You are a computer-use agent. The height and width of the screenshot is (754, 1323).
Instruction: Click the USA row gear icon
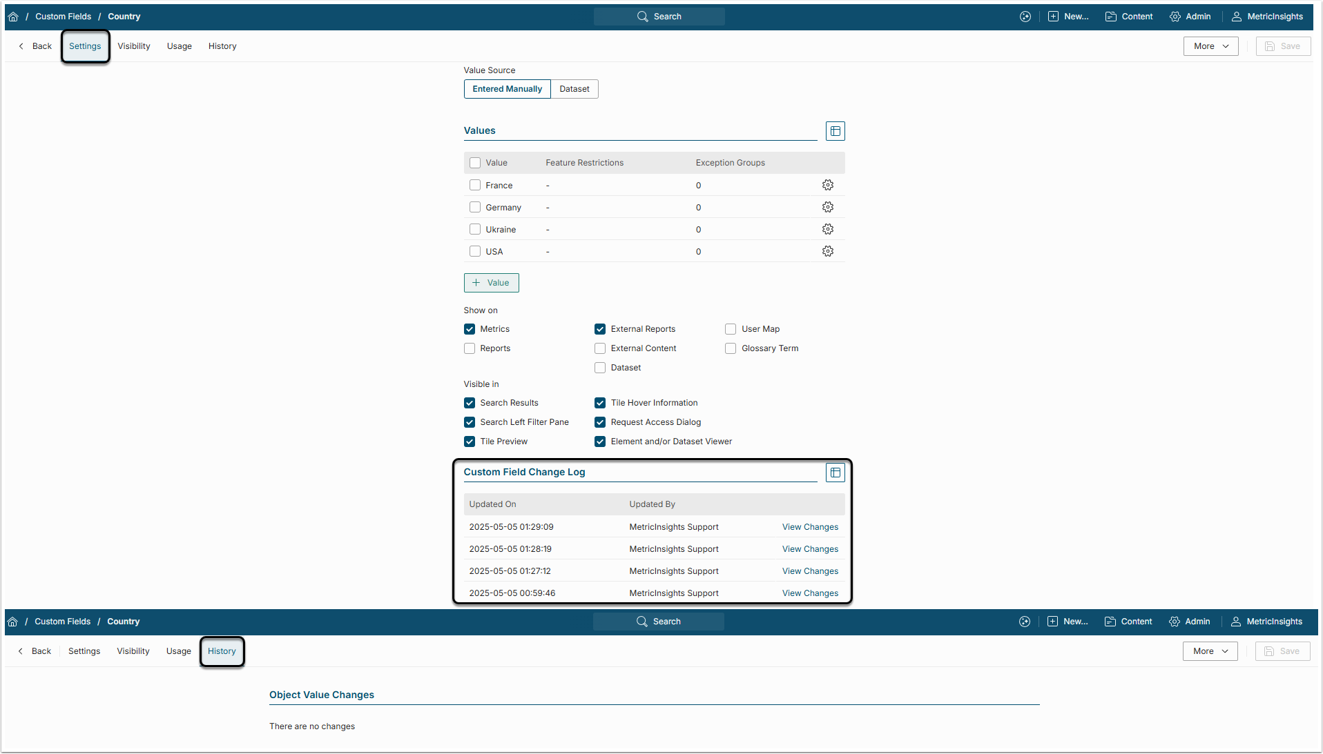point(827,251)
